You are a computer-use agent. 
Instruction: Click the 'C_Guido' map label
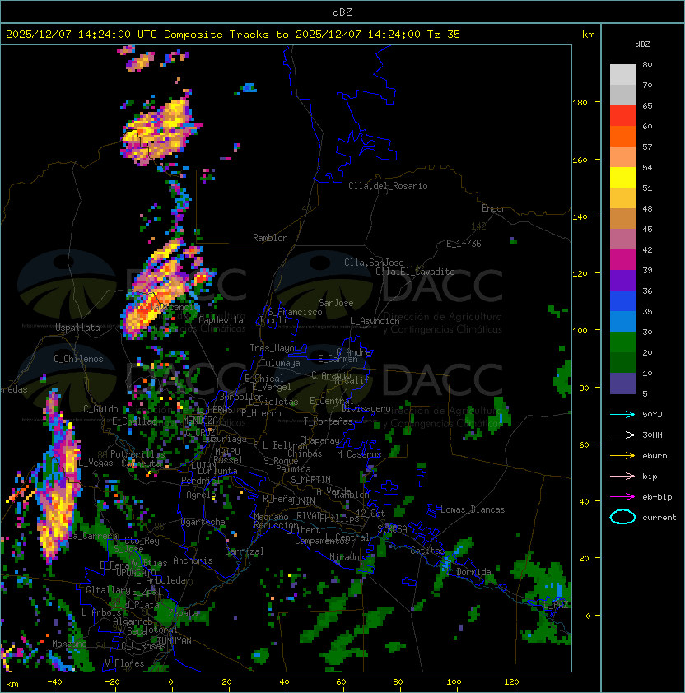click(100, 409)
